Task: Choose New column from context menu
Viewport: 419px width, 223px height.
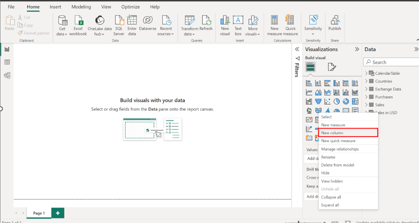Action: coord(332,133)
